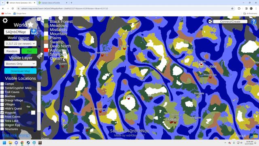Screen dimensions: 259x146
Task: Click the seed input field S4QnbCMNqe
Action: click(x=17, y=32)
